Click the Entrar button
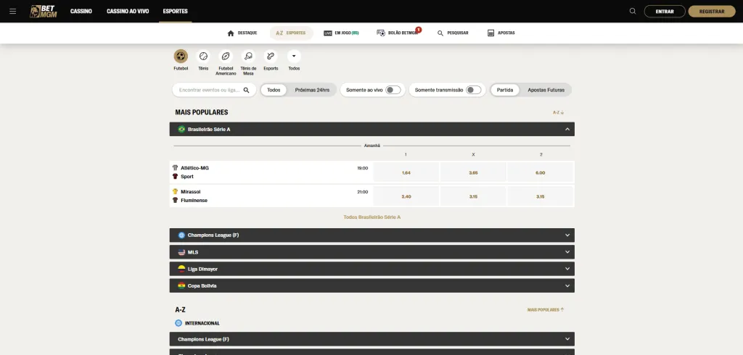743x355 pixels. (x=665, y=12)
